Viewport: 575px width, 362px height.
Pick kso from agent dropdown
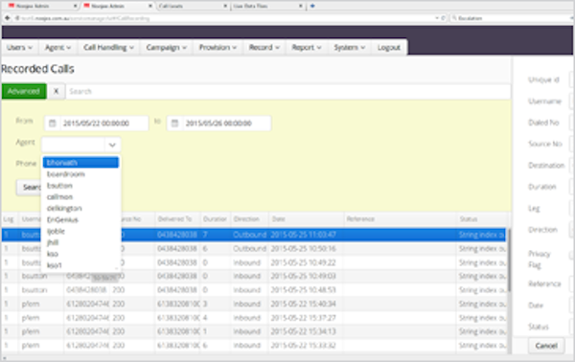coord(80,254)
